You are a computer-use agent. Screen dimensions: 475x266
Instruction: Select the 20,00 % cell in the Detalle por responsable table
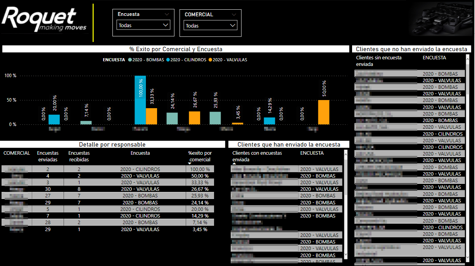200,209
